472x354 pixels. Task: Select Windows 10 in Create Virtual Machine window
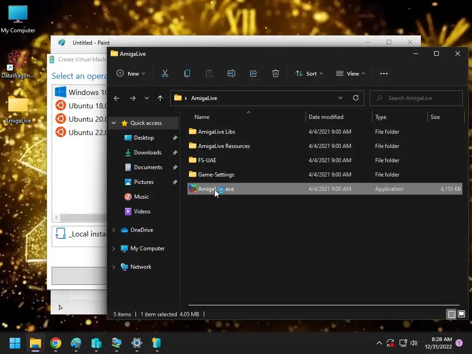(x=81, y=92)
